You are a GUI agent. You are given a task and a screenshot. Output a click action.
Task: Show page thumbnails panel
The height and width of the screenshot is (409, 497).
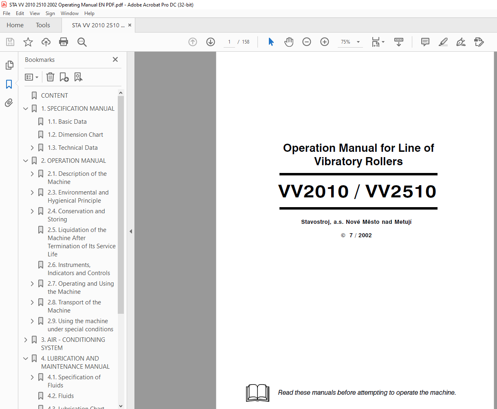point(9,65)
